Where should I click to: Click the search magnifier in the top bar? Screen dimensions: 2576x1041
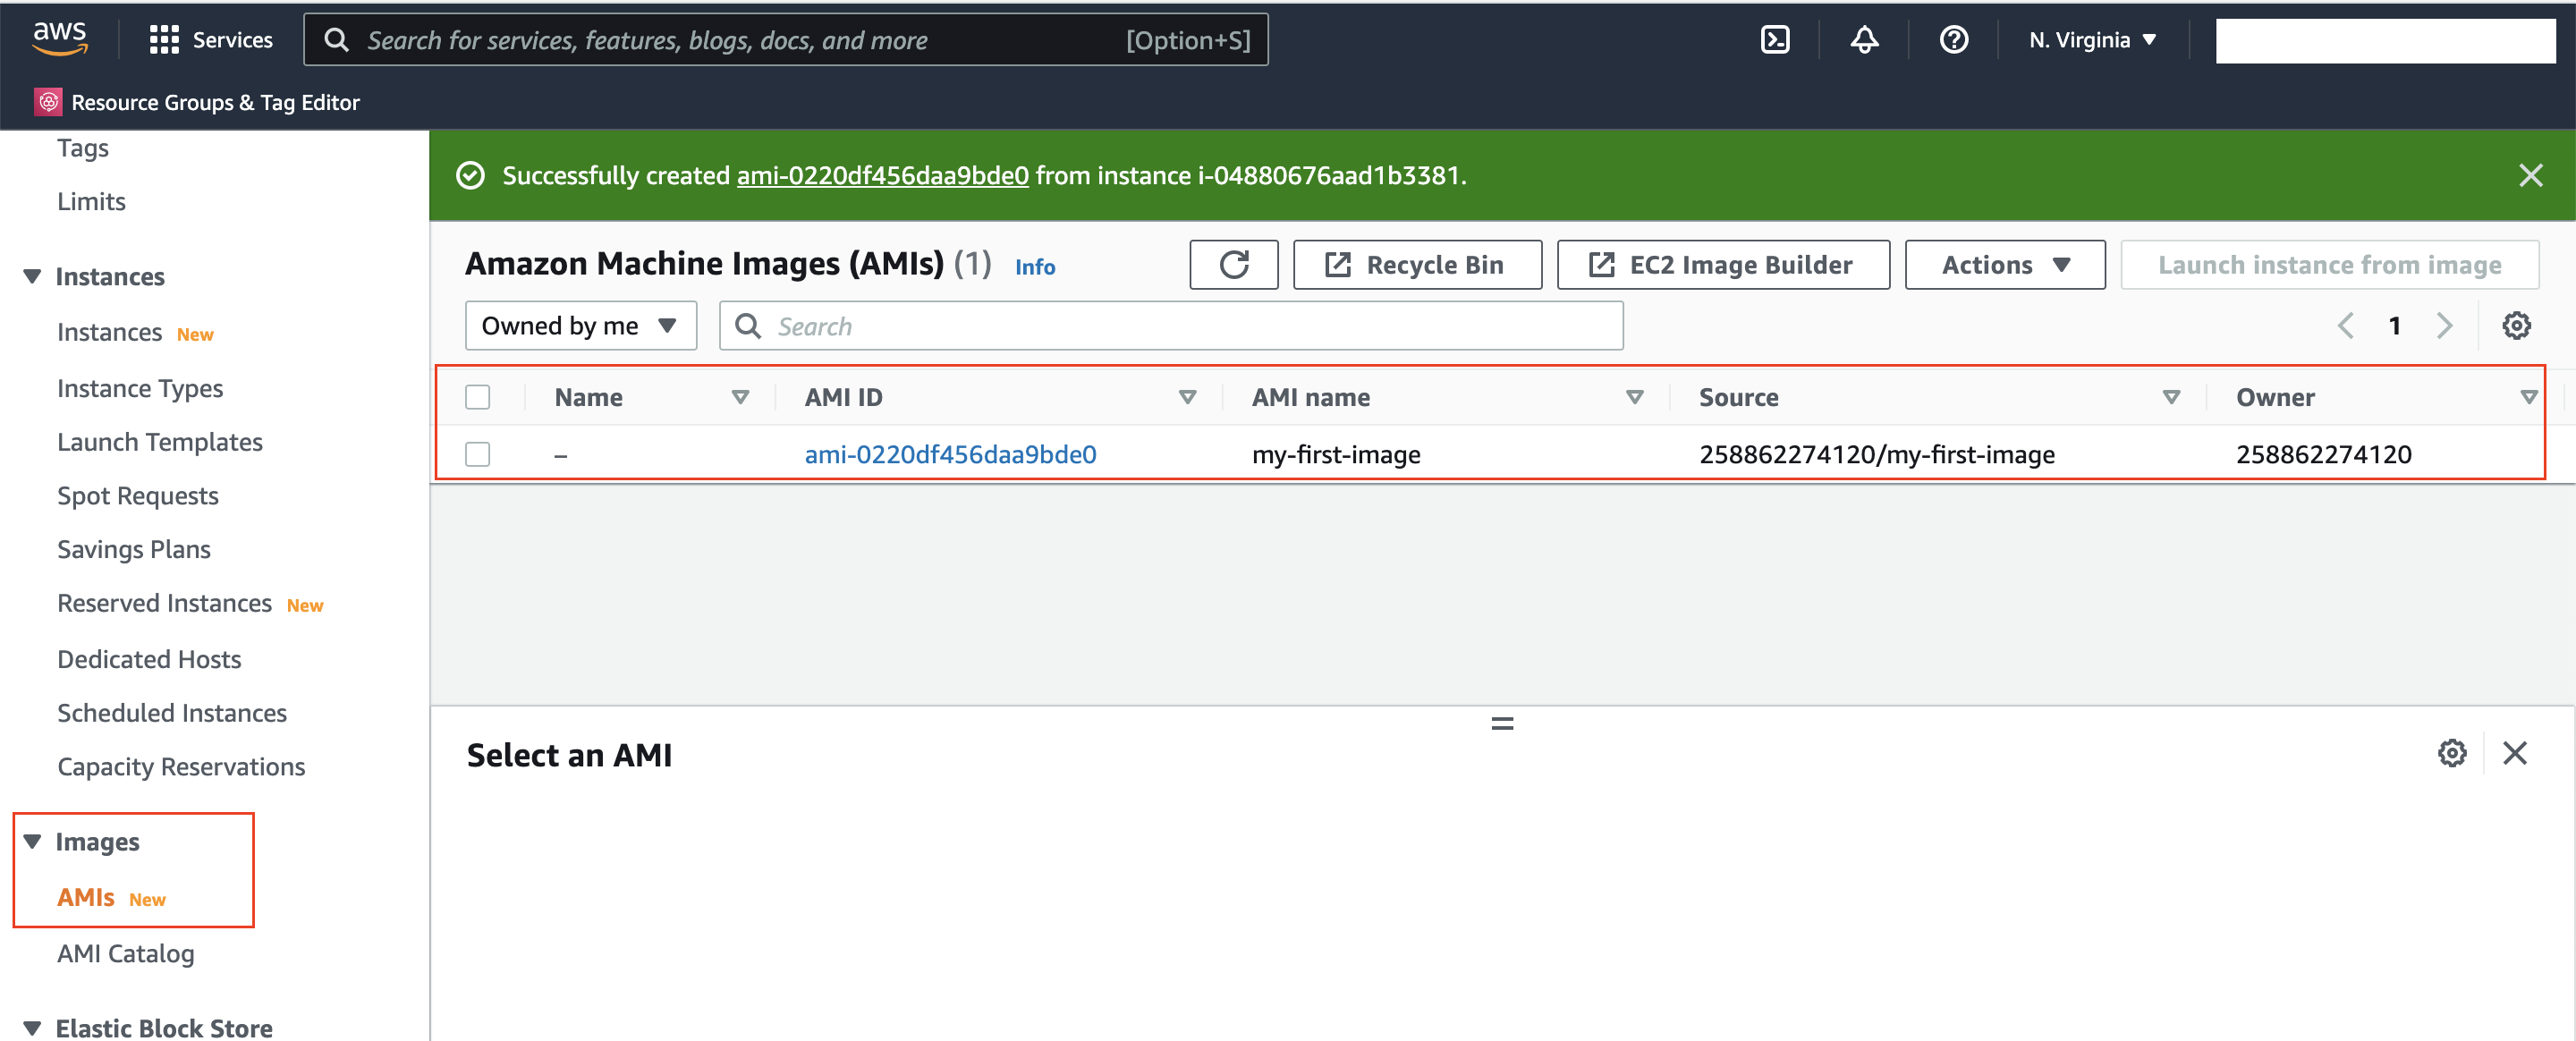point(337,40)
